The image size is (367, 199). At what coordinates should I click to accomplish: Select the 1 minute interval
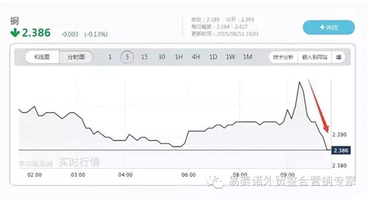pyautogui.click(x=110, y=57)
